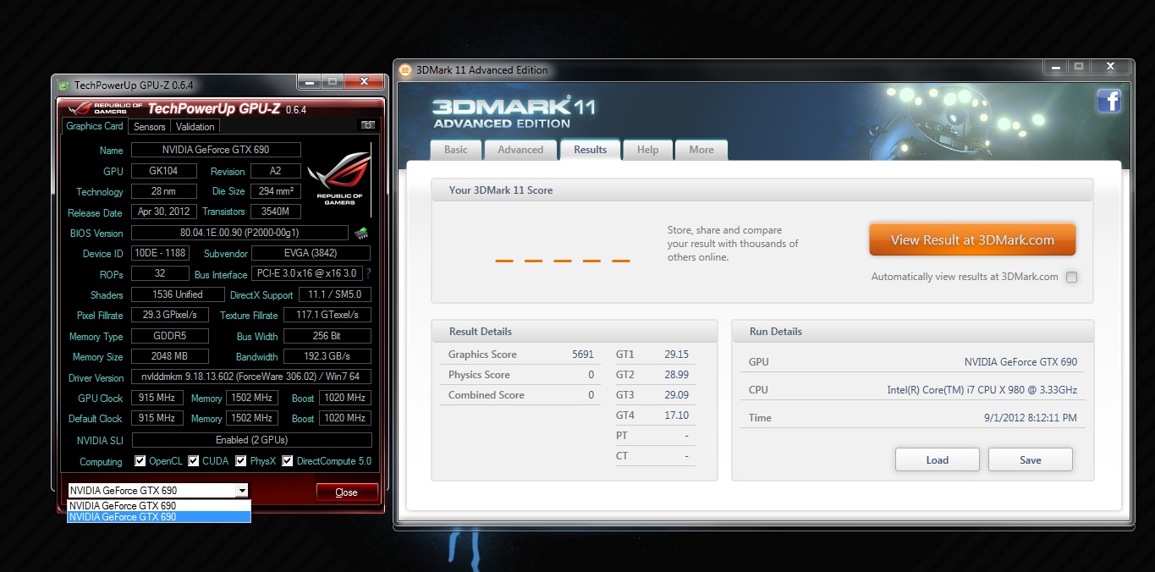The image size is (1155, 572).
Task: Open the GPU selection dropdown arrow
Action: coord(242,490)
